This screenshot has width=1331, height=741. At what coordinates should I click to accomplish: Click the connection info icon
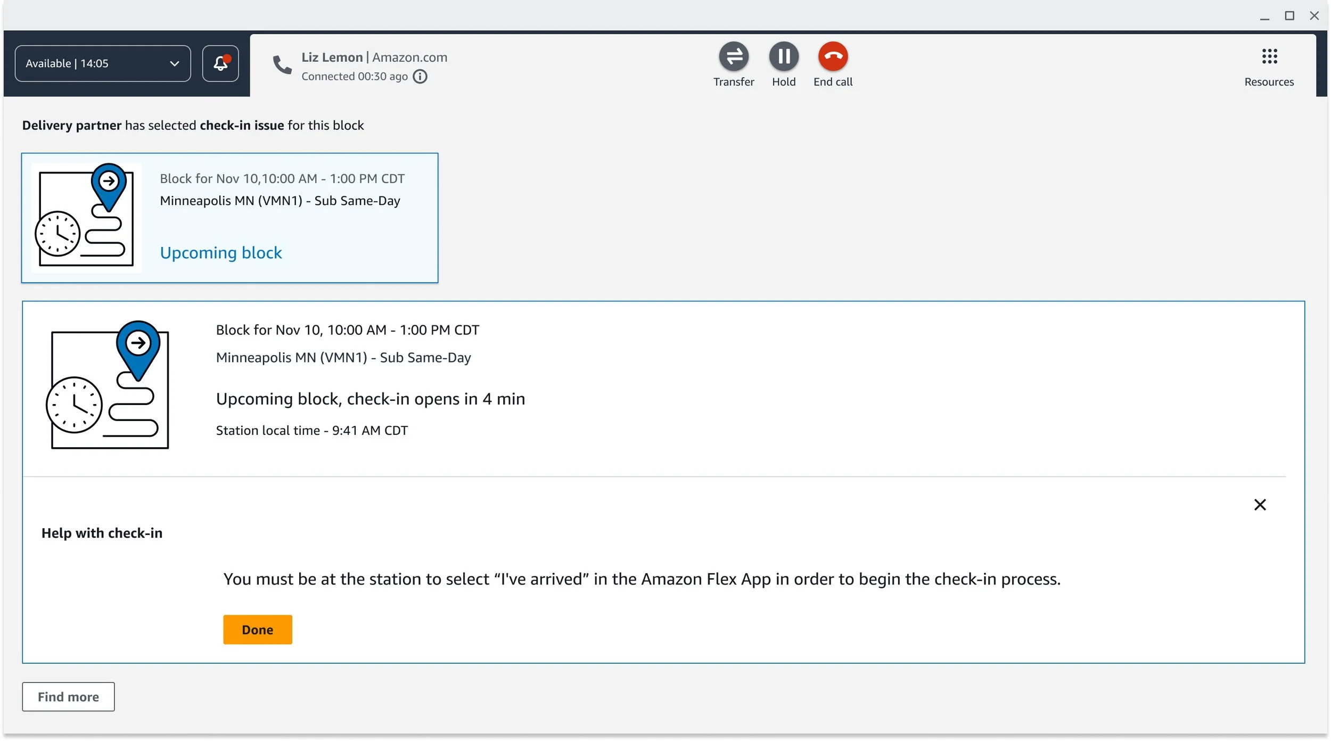coord(420,77)
